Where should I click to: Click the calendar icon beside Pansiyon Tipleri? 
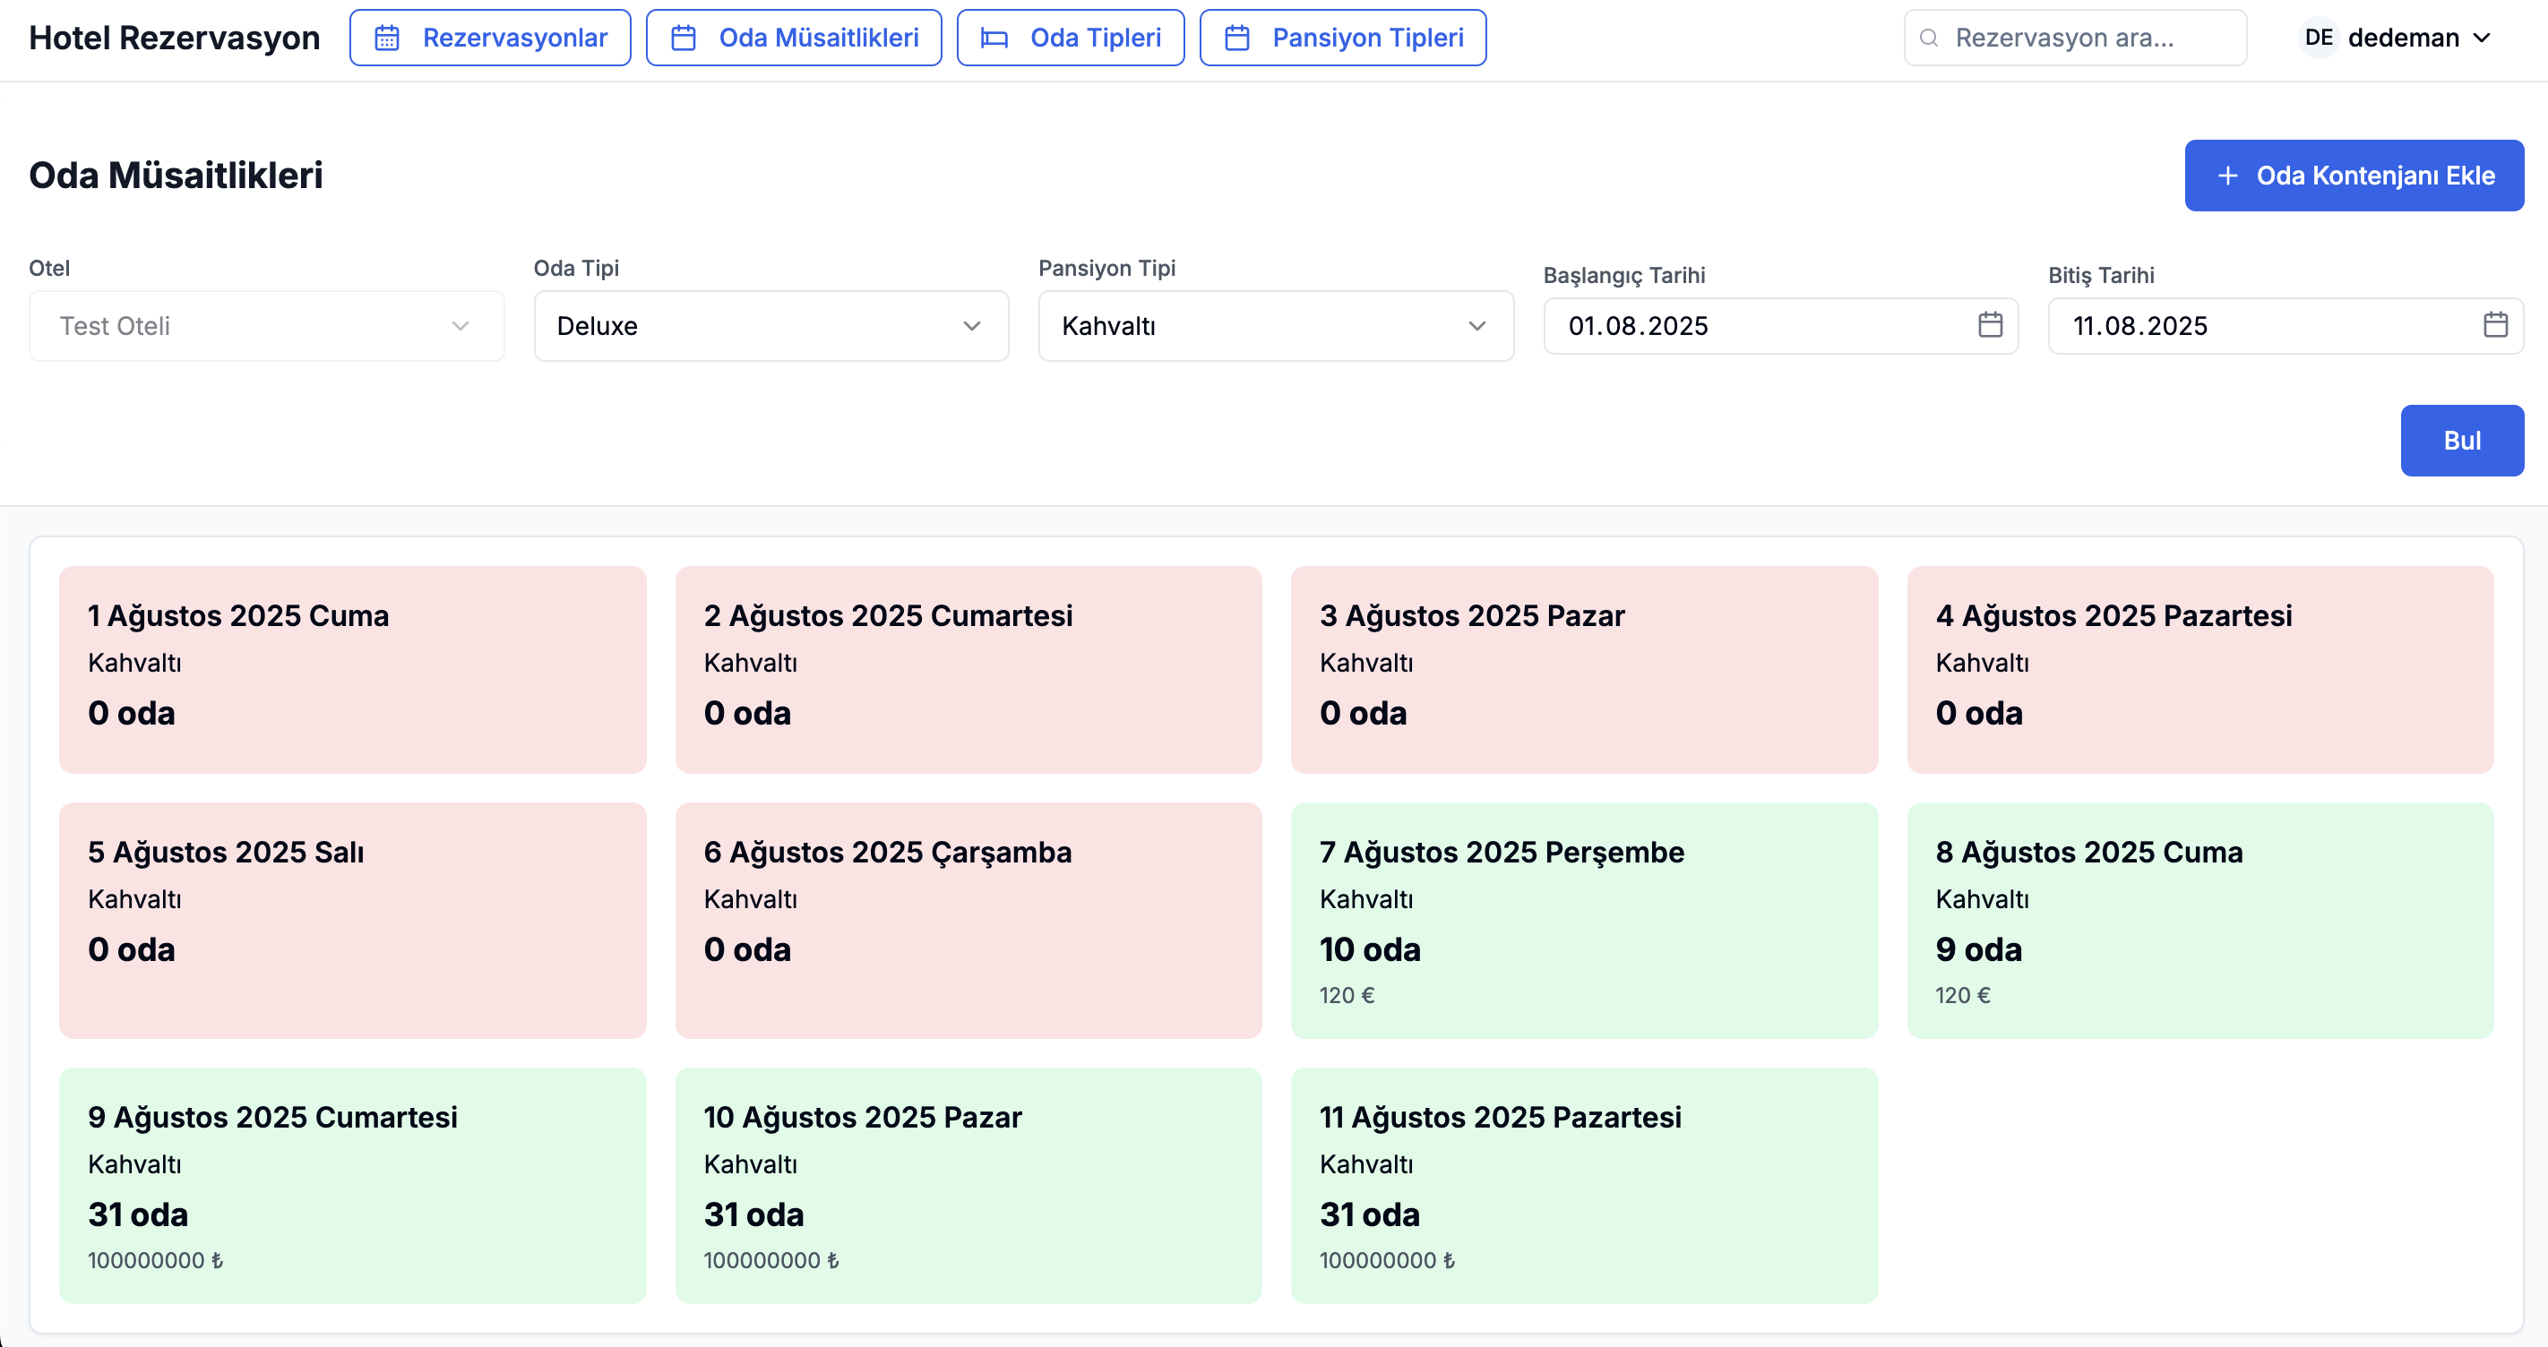pyautogui.click(x=1237, y=38)
